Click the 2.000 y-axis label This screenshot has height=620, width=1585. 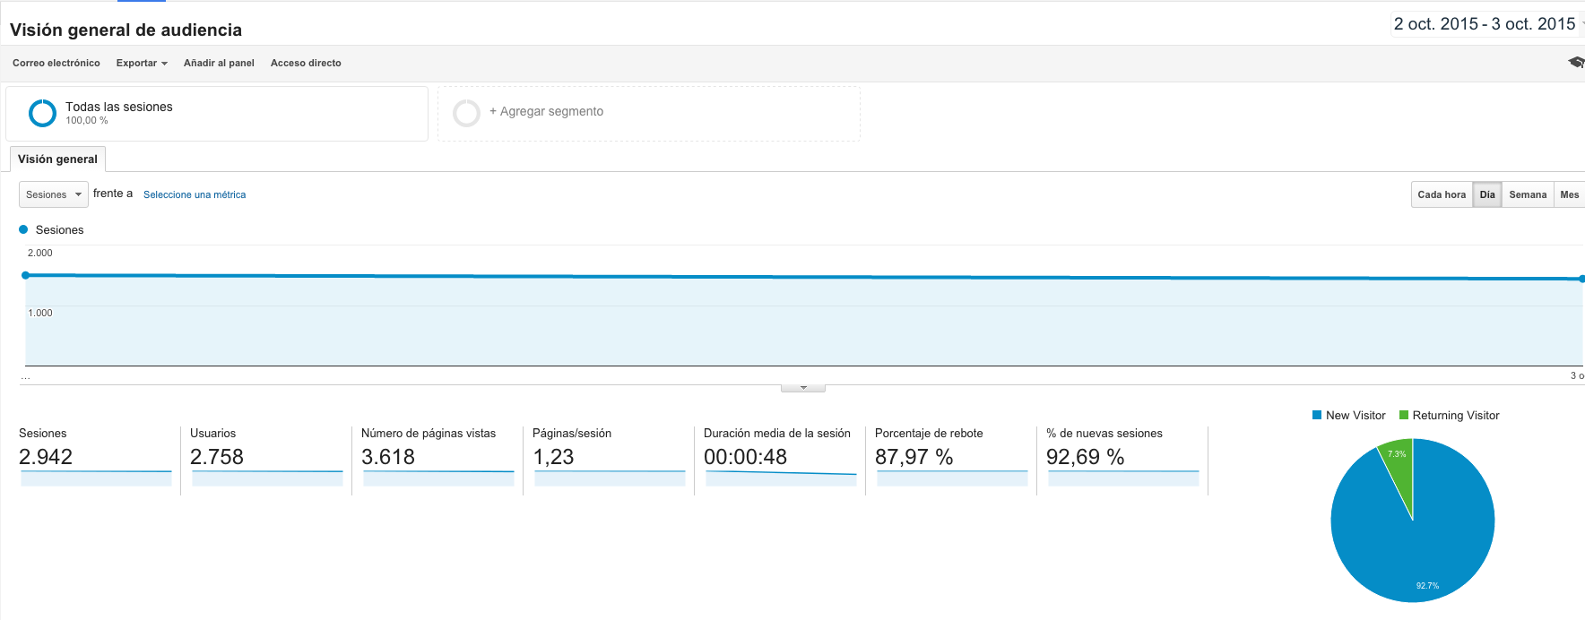pos(40,253)
